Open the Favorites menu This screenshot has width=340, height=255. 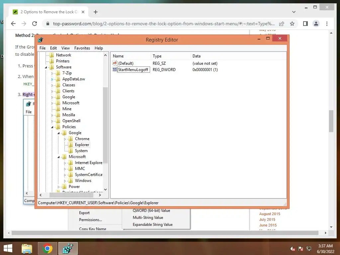(82, 48)
